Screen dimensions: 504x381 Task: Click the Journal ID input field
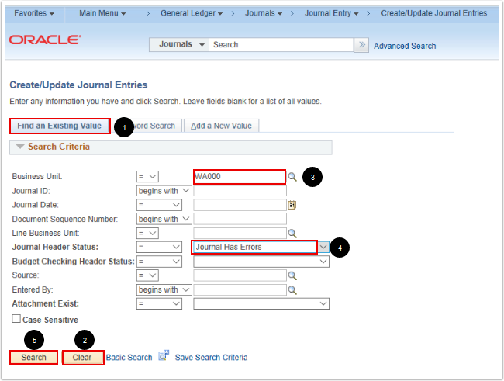pos(240,191)
